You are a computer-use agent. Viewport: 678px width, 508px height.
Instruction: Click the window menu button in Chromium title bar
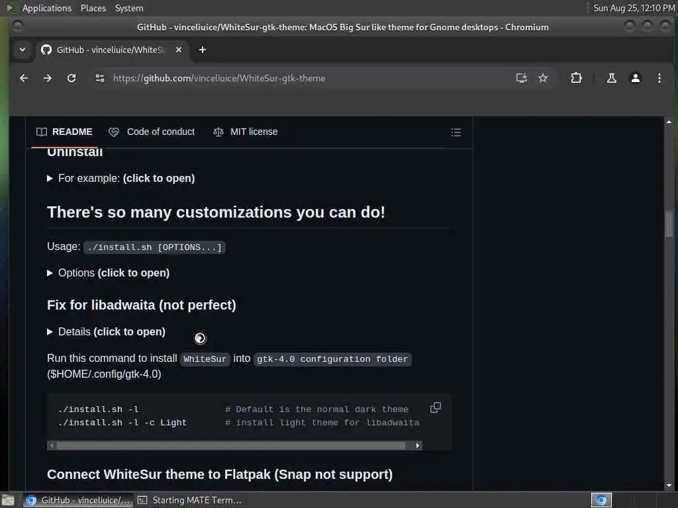click(18, 26)
